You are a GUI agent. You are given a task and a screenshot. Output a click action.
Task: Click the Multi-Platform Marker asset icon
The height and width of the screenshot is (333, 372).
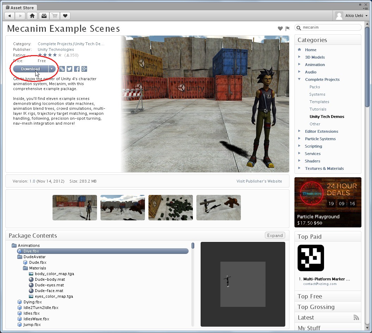[311, 258]
